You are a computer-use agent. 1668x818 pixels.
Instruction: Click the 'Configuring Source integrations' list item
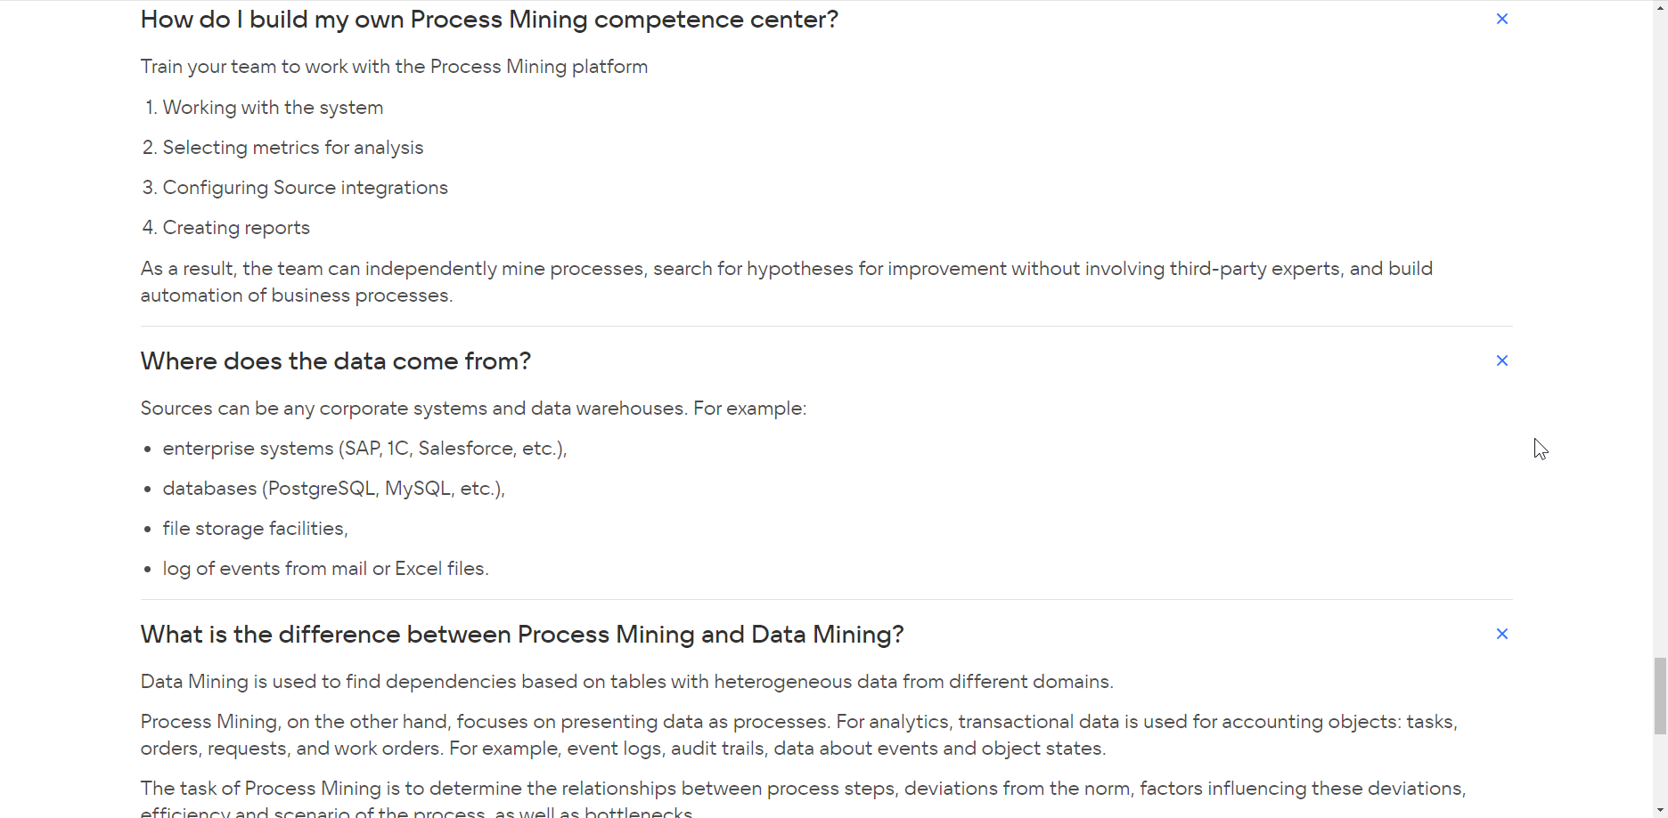click(305, 188)
